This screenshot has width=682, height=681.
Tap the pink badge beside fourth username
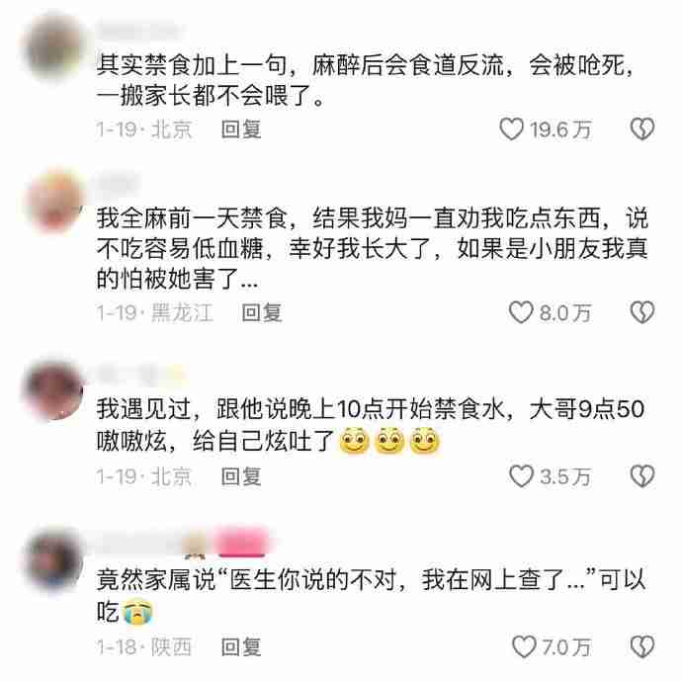click(242, 543)
